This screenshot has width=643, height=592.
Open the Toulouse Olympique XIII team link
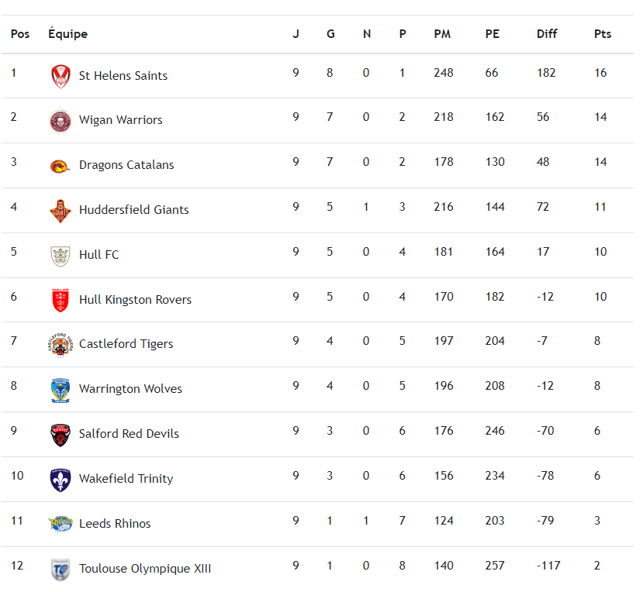click(x=145, y=569)
